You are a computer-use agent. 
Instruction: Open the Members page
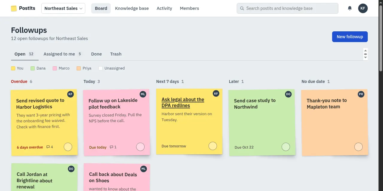tap(189, 8)
